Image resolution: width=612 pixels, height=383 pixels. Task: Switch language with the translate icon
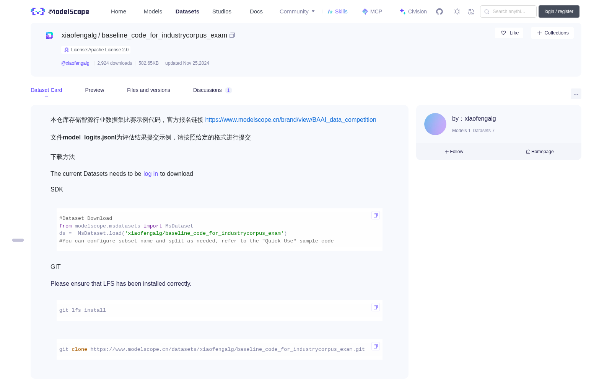(471, 11)
